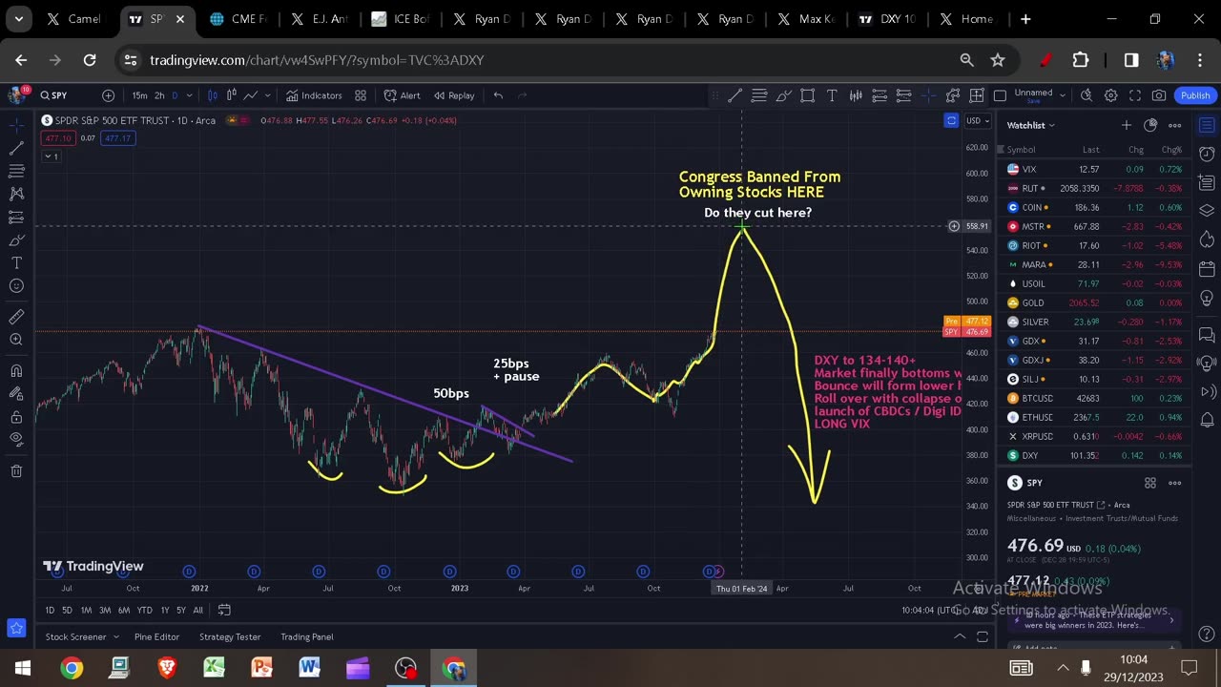Open the candlestick chart style selector

(213, 95)
